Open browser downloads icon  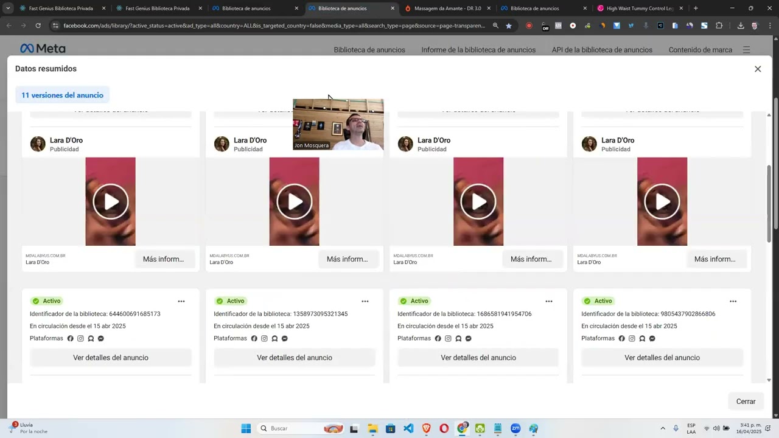click(741, 26)
